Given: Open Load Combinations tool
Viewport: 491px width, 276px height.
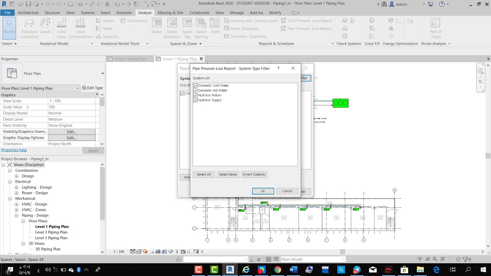Looking at the screenshot, I should click(81, 28).
